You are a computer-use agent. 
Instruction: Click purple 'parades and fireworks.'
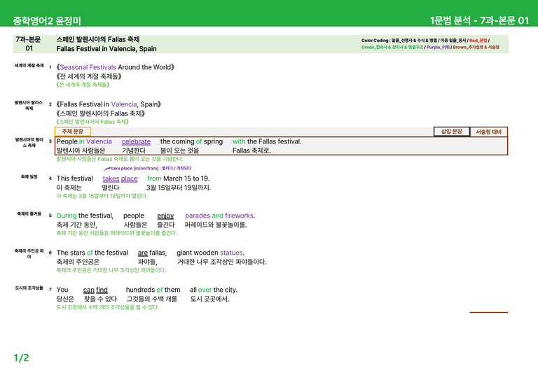(x=220, y=216)
